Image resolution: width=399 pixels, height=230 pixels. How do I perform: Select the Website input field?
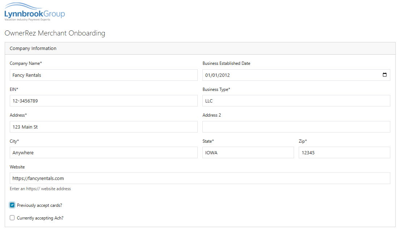[x=200, y=178]
